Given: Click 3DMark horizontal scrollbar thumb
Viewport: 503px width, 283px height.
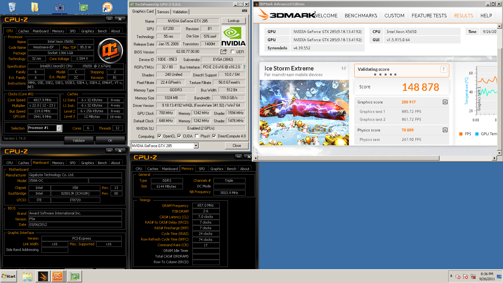Looking at the screenshot, I should [349, 158].
